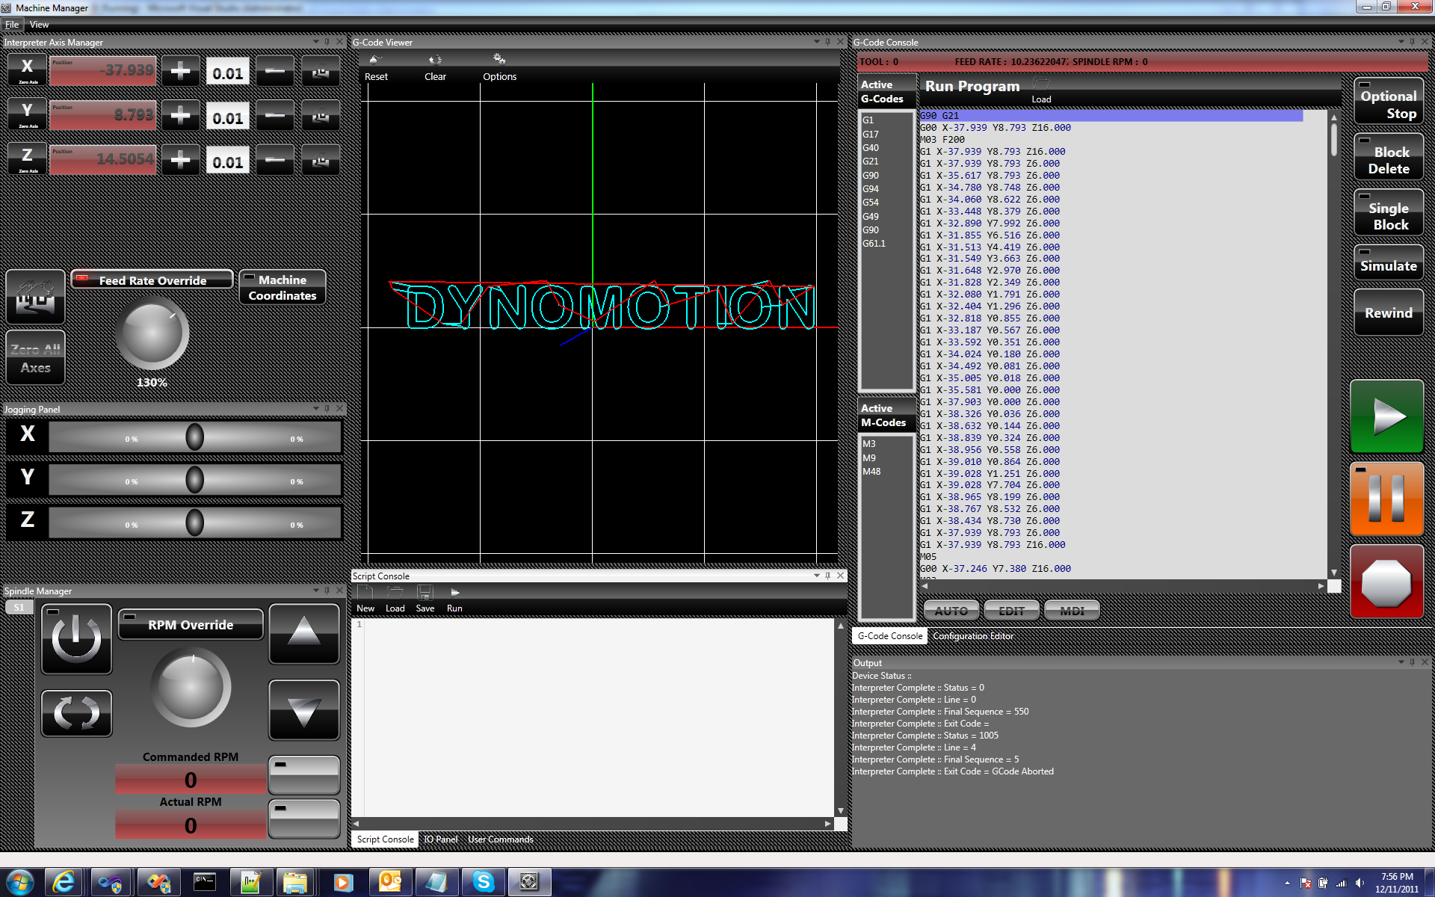The height and width of the screenshot is (897, 1435).
Task: Click the G-Code Viewer Reset icon
Action: pos(376,61)
